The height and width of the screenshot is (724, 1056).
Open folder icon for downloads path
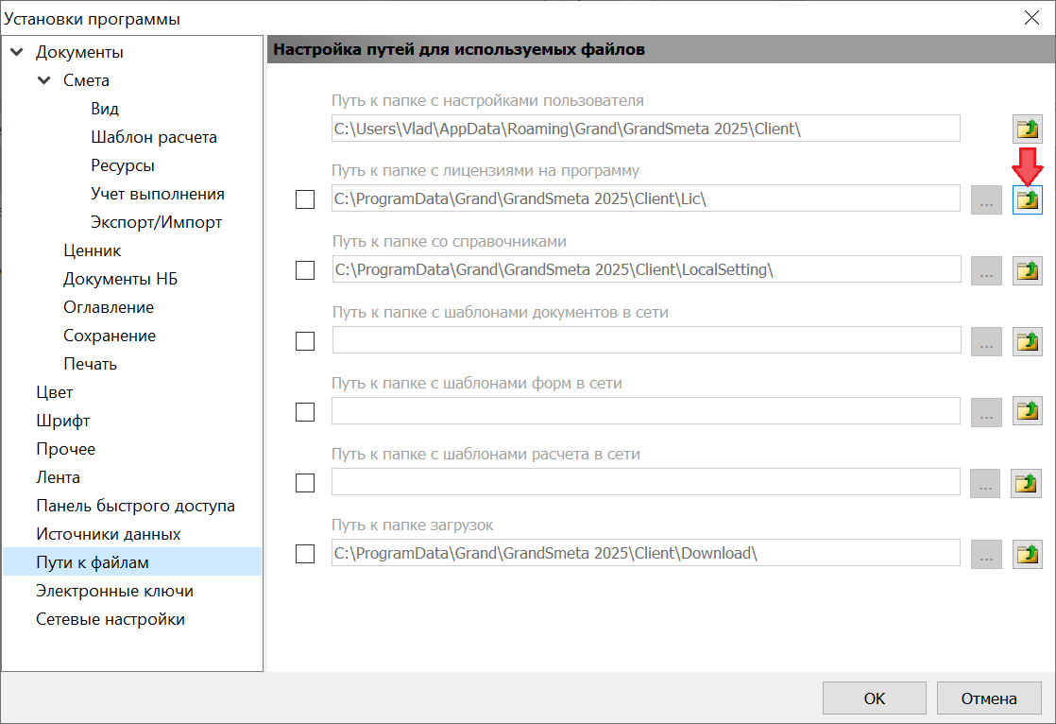(1027, 554)
